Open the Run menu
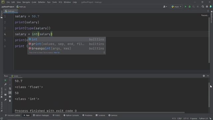This screenshot has height=120, width=213. coord(49,2)
